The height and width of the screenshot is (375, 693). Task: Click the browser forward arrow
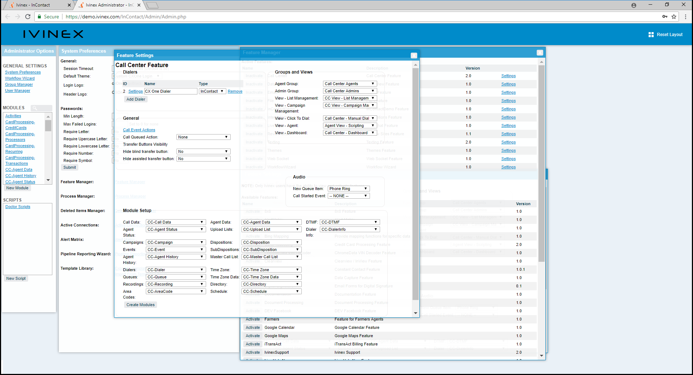coord(17,17)
